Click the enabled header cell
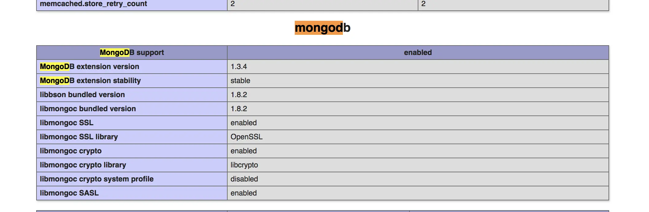Image resolution: width=649 pixels, height=212 pixels. pos(418,53)
